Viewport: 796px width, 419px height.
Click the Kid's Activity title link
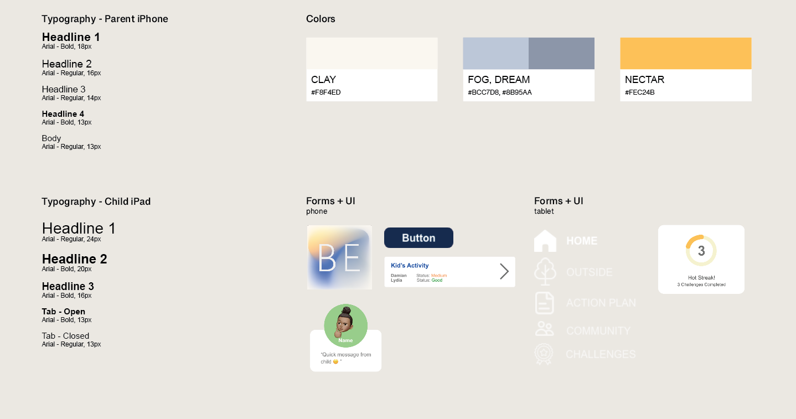[410, 266]
